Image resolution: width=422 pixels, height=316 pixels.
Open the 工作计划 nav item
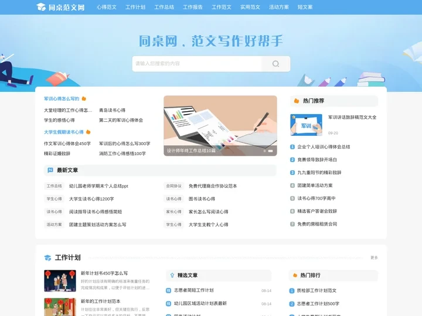click(x=135, y=7)
